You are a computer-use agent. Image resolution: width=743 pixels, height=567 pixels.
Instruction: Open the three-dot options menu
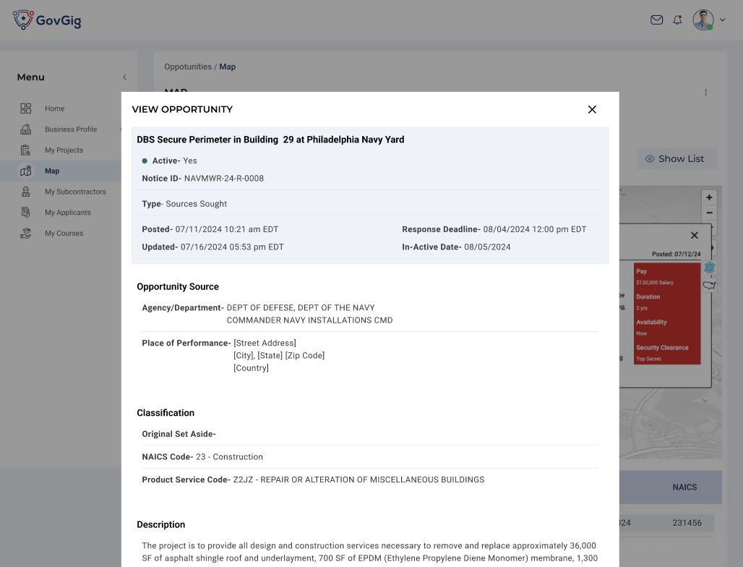click(705, 93)
